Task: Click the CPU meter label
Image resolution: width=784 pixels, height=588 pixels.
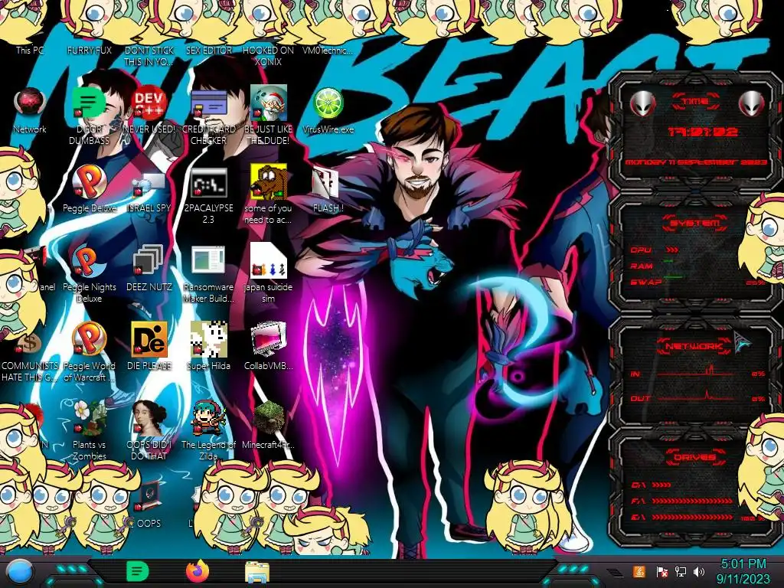Action: [x=641, y=250]
